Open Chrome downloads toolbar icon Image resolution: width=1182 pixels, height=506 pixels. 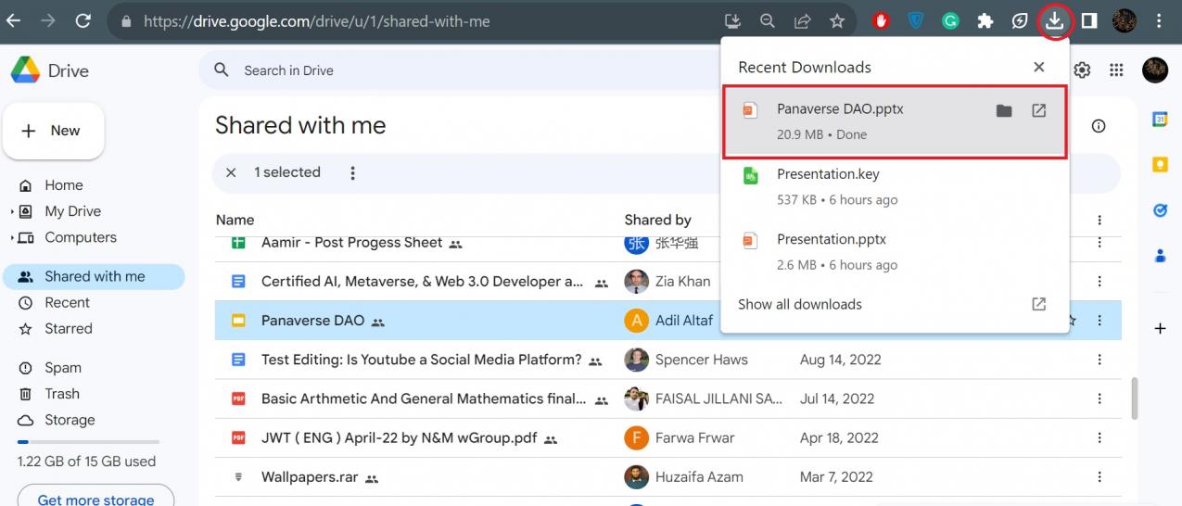(1054, 20)
